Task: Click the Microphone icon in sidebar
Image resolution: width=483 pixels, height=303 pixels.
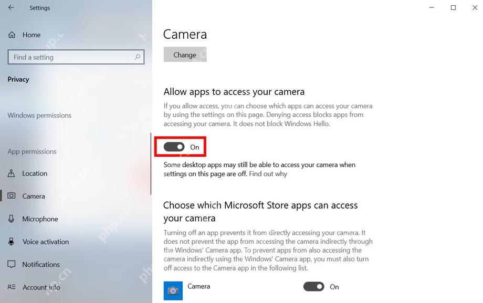Action: coord(12,219)
